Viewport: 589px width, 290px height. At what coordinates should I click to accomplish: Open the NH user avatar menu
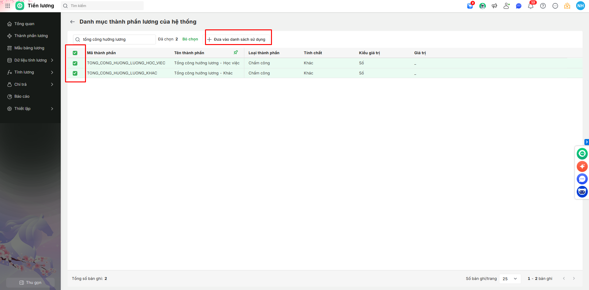coord(580,6)
